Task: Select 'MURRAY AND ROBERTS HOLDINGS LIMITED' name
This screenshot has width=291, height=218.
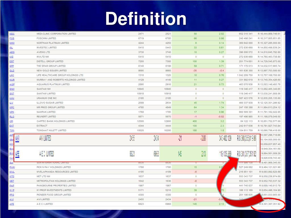Action: [61, 80]
